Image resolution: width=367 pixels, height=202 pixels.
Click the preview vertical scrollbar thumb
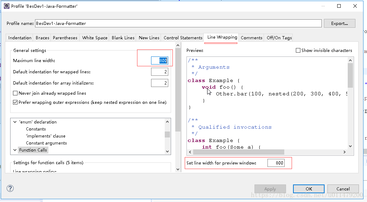point(350,75)
